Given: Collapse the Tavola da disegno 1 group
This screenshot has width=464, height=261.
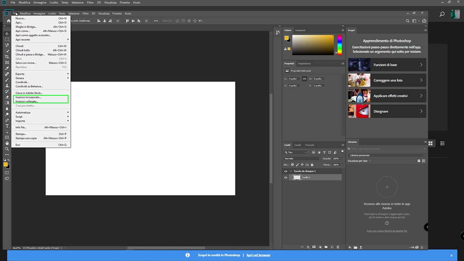Looking at the screenshot, I should pyautogui.click(x=291, y=171).
